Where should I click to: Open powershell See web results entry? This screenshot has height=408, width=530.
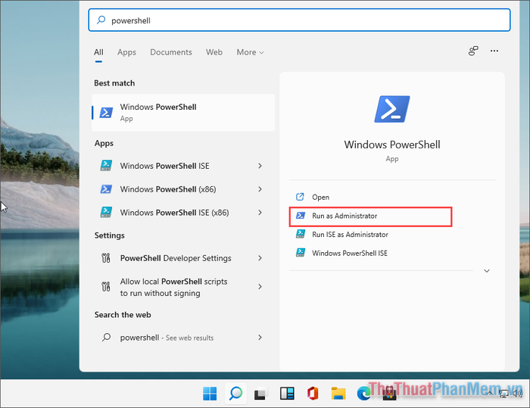tap(183, 338)
